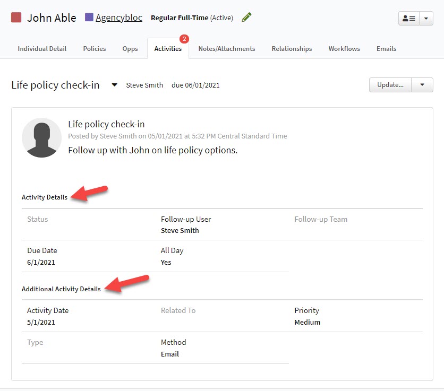The width and height of the screenshot is (444, 391).
Task: Switch to the Relationships tab
Action: tap(292, 48)
